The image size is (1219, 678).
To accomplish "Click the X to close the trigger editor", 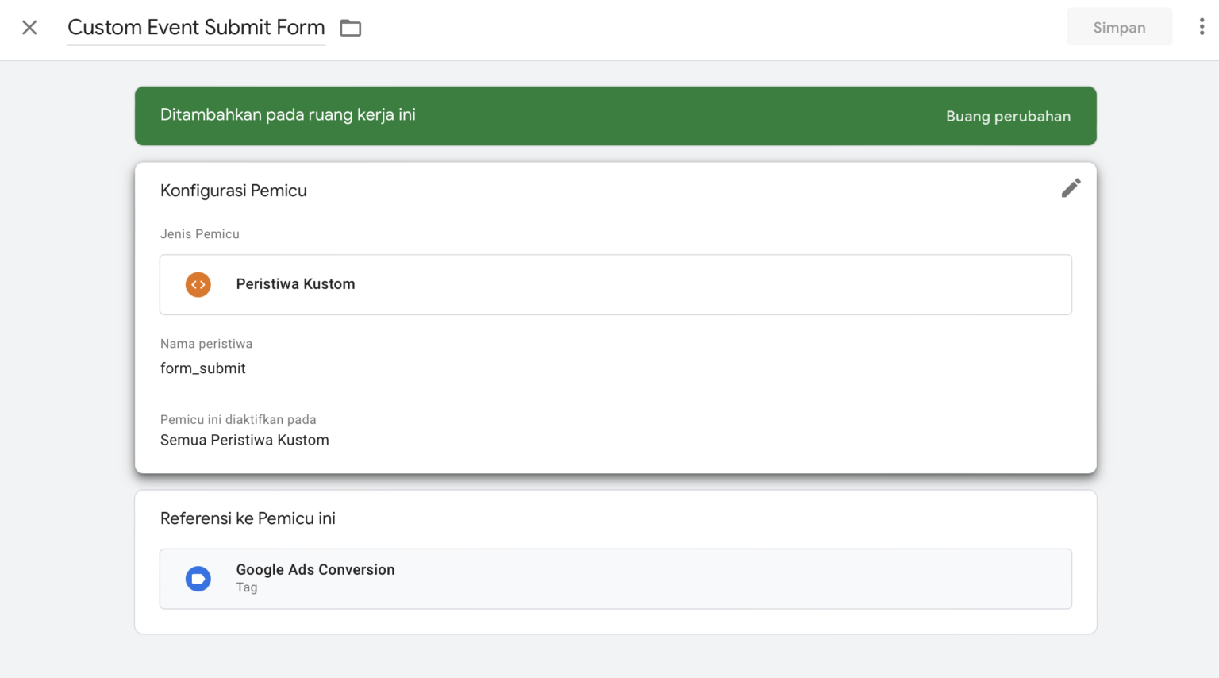I will tap(29, 27).
